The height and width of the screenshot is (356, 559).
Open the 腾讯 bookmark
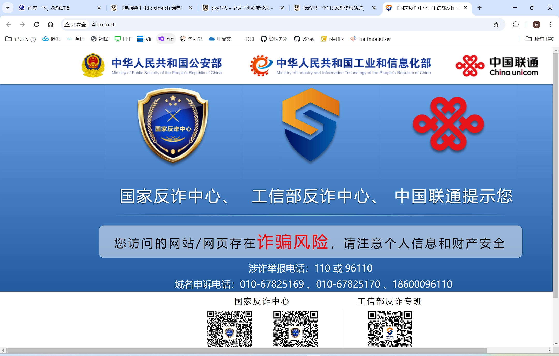tap(52, 39)
